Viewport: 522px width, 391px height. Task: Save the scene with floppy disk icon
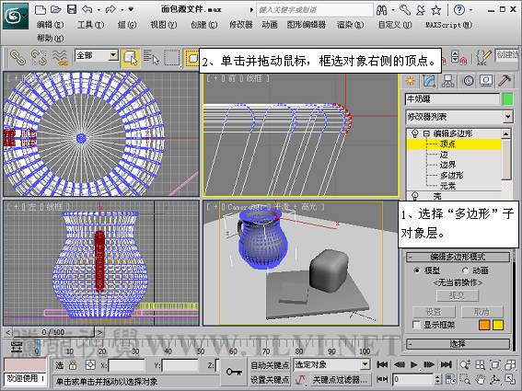72,9
